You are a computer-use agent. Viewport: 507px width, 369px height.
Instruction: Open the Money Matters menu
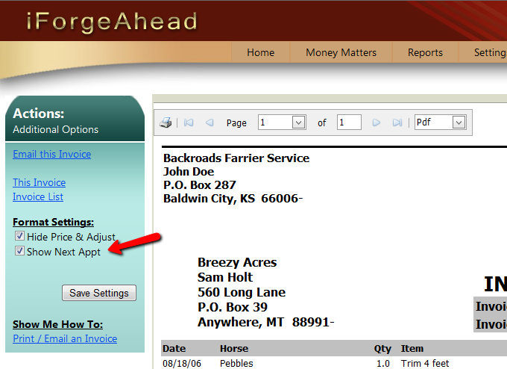coord(341,52)
